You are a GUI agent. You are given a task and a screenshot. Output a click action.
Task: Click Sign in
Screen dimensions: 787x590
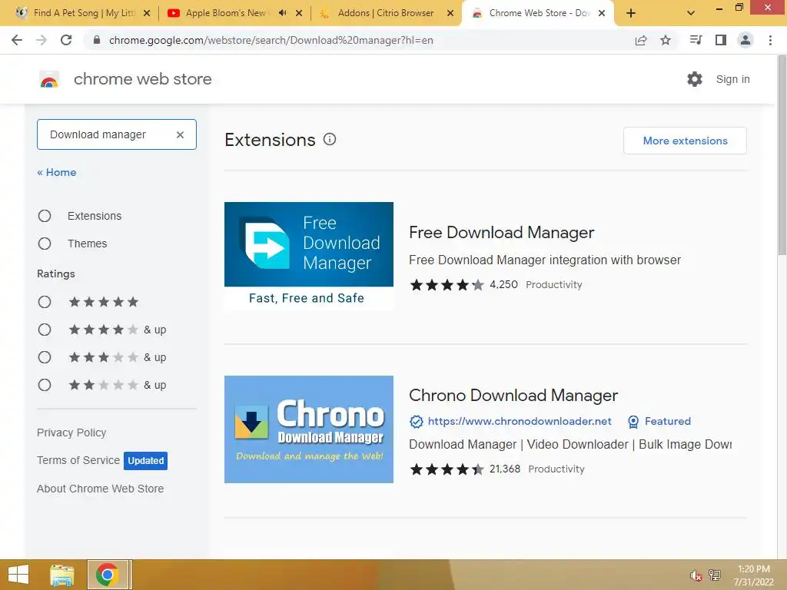coord(732,79)
